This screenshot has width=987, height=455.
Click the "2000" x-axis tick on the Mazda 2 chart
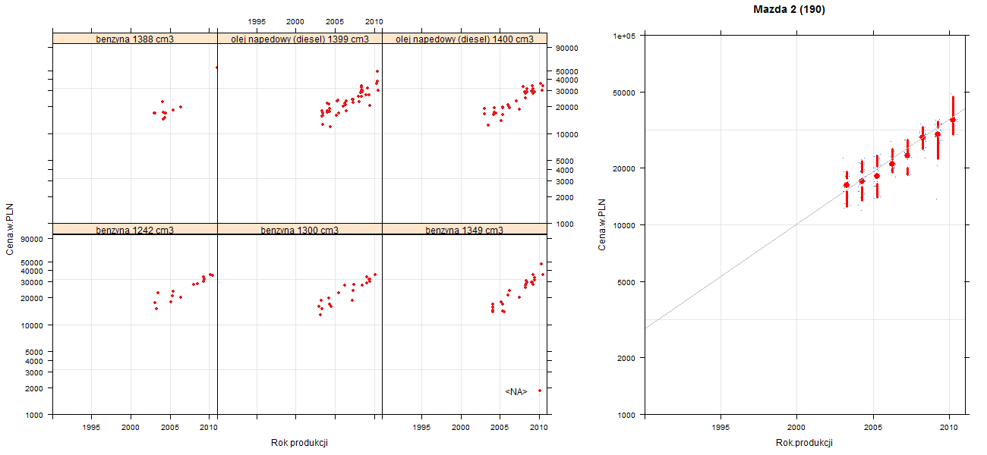pyautogui.click(x=796, y=428)
